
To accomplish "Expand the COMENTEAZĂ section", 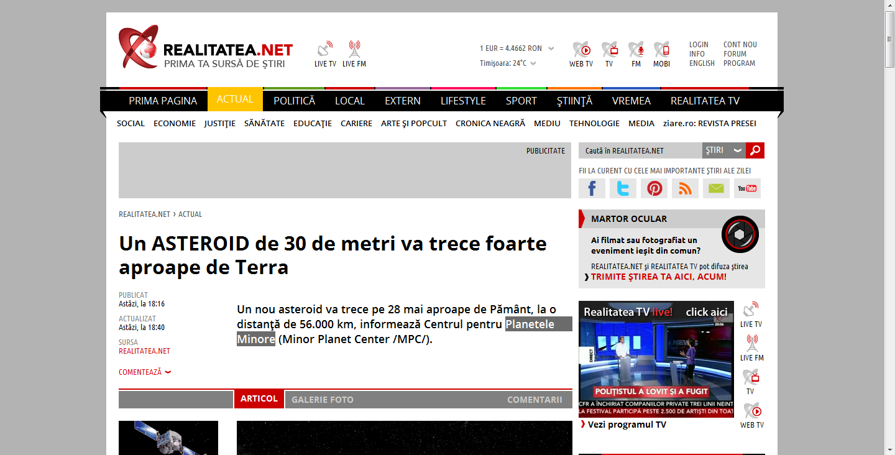I will [145, 372].
